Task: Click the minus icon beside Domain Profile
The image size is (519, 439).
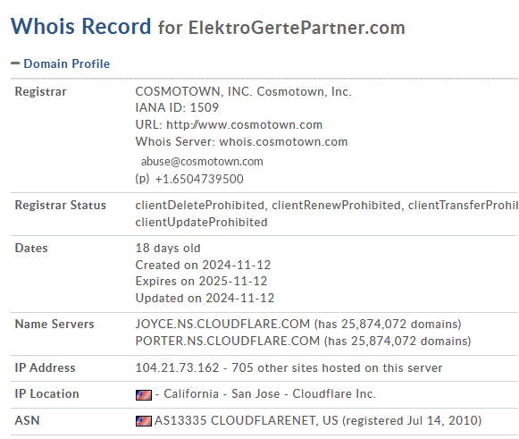Action: (15, 63)
